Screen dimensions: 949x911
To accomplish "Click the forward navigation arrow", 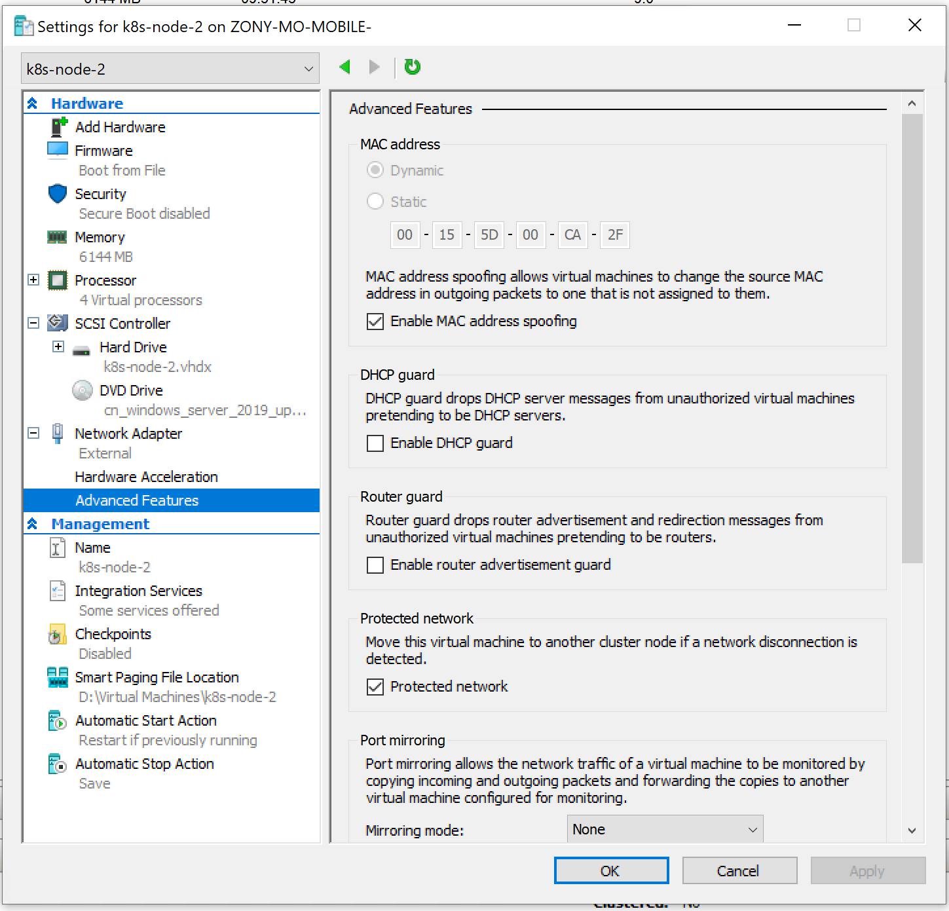I will click(373, 67).
